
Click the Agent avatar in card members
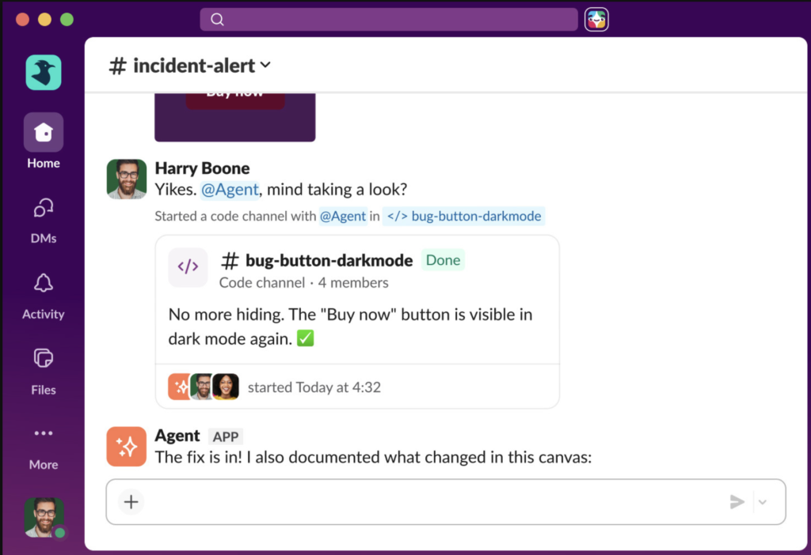point(179,387)
